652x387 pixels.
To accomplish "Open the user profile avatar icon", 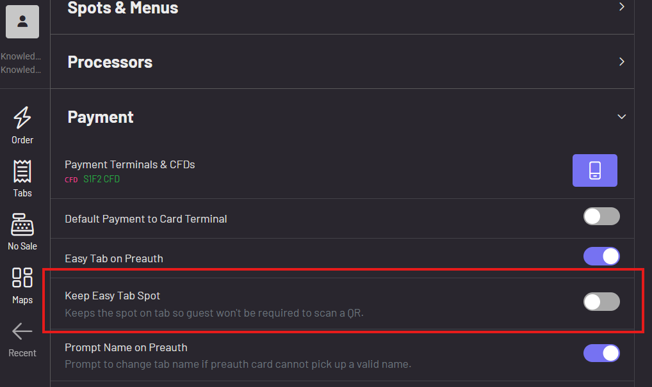I will (22, 22).
